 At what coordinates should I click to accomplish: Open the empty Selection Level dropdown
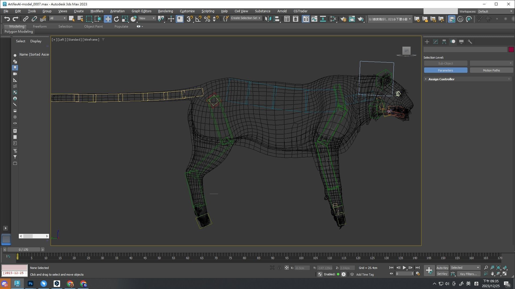491,63
